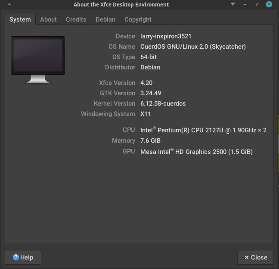The width and height of the screenshot is (279, 269).
Task: Click the Memory value 7.6 GiB
Action: 150,141
